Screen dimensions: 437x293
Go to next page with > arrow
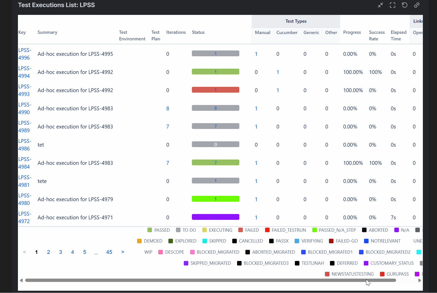click(123, 252)
